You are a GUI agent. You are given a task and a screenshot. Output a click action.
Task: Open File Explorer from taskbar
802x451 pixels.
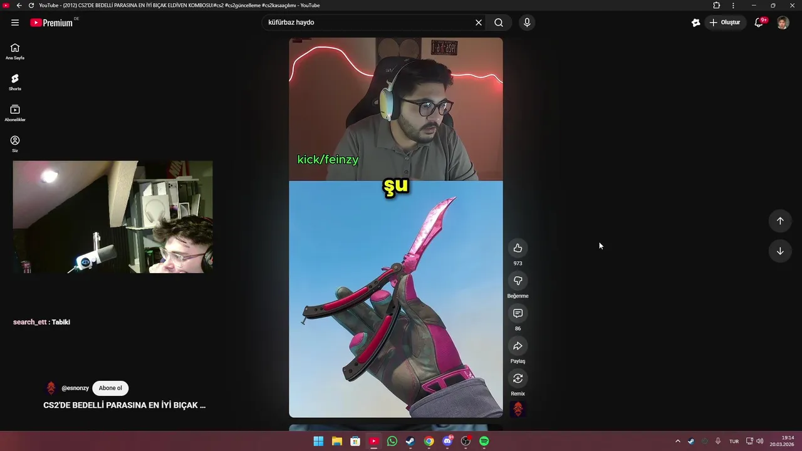coord(336,441)
